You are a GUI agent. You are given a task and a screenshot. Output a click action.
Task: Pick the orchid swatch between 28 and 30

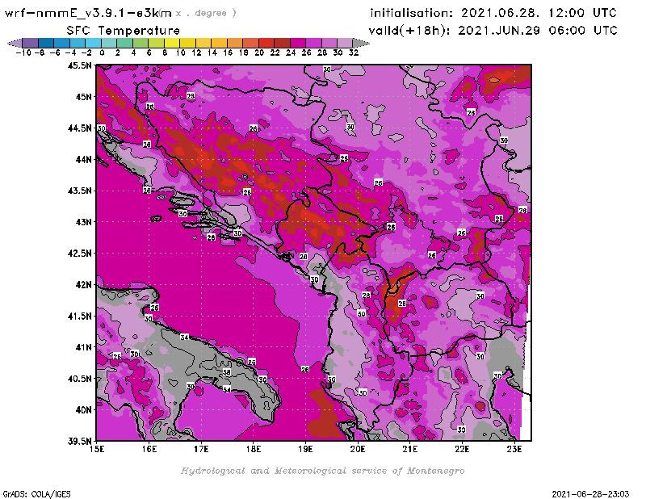coord(329,44)
